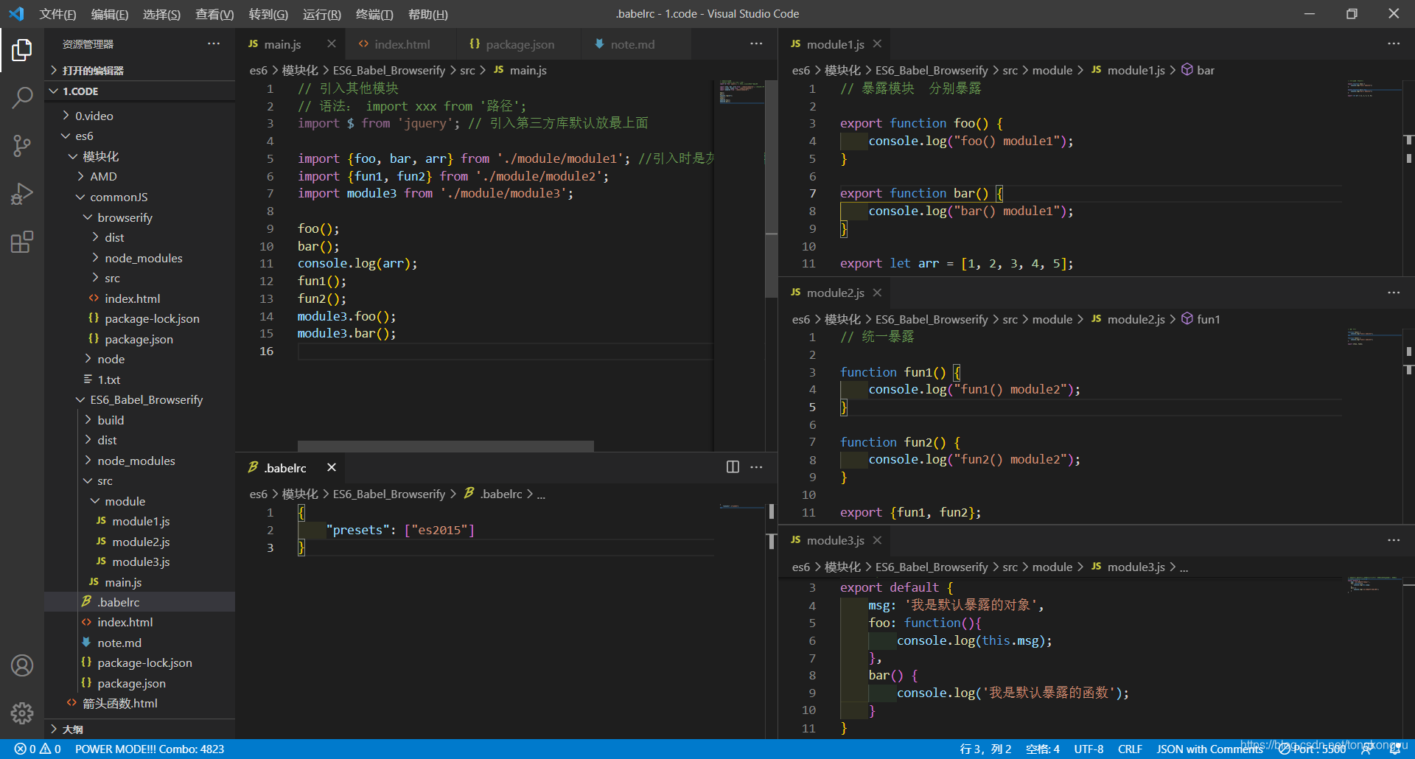
Task: Open the 终端(T) menu
Action: click(x=374, y=14)
